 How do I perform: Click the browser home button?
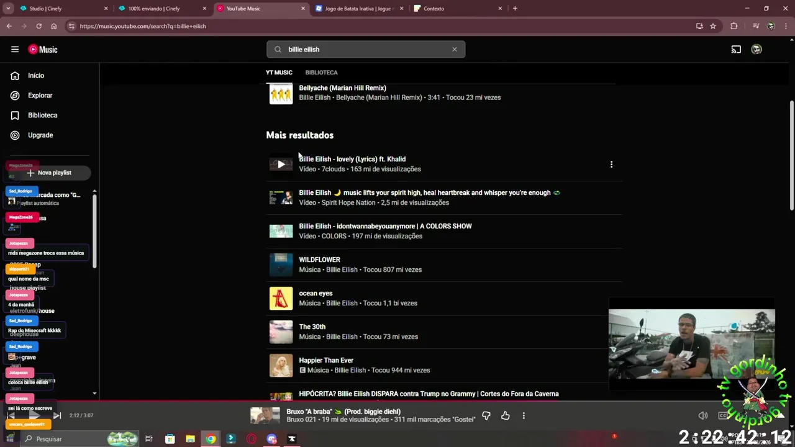coord(54,26)
